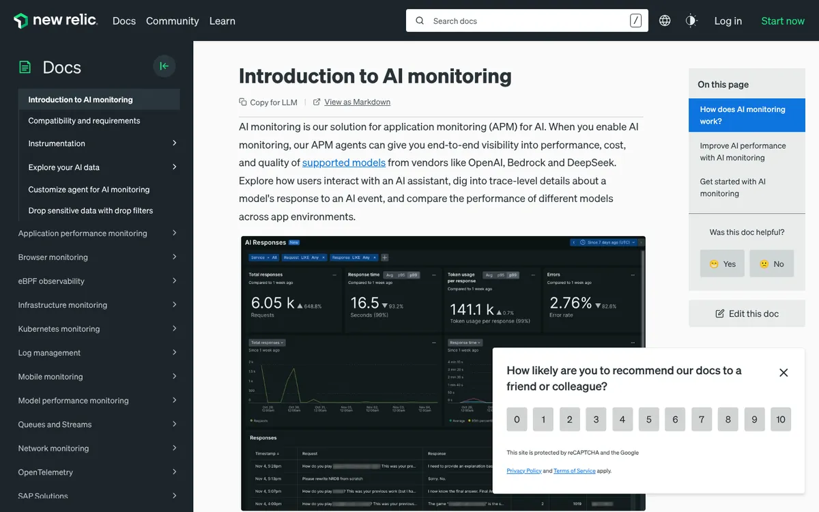Click the View as Markdown external icon

point(317,102)
